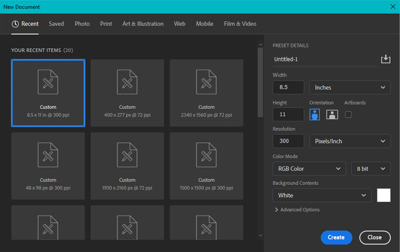
Task: Switch to the Film & Video tab
Action: [x=240, y=24]
